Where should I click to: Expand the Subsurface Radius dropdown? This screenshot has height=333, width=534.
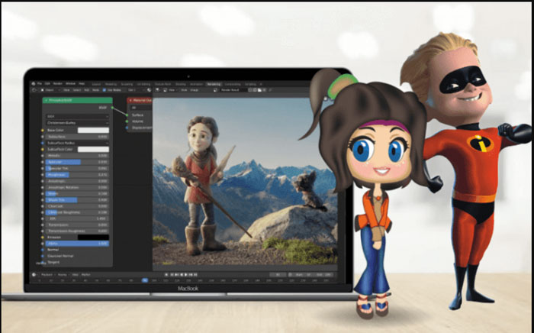[77, 143]
